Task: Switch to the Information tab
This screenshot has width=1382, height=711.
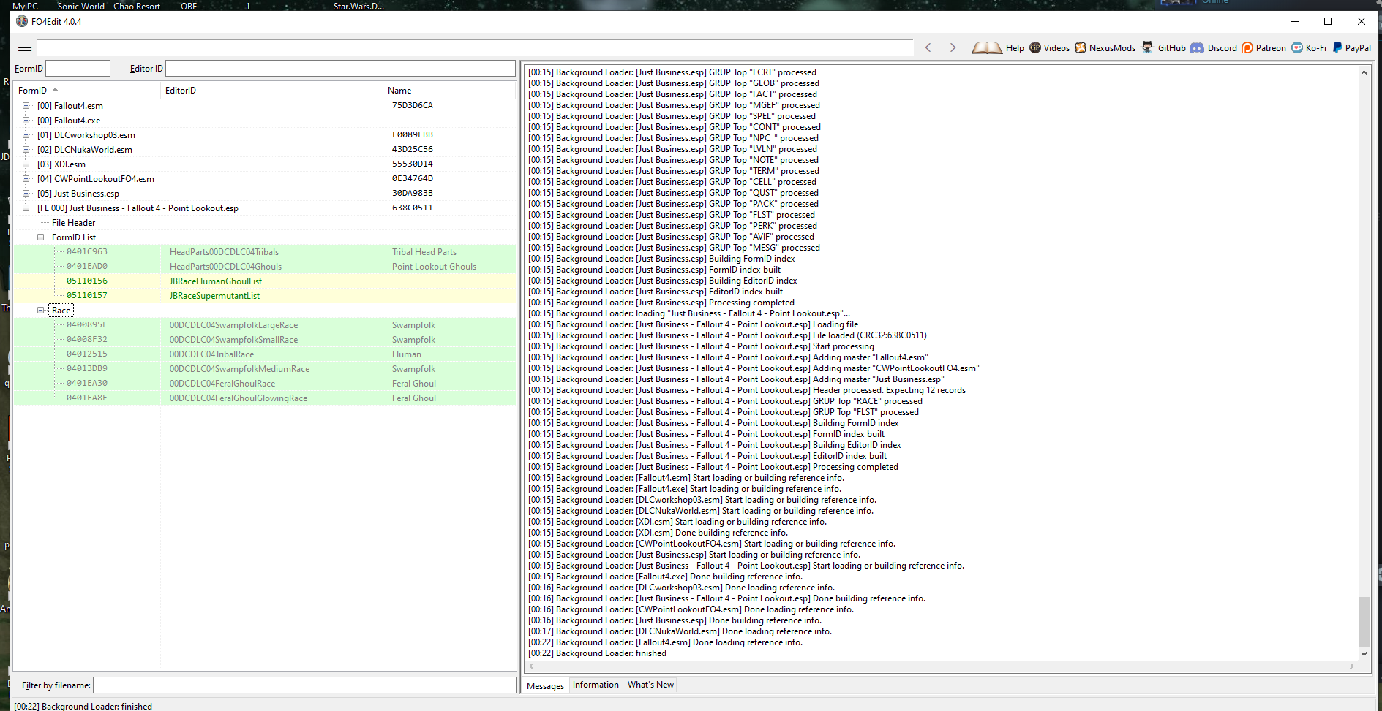Action: coord(596,685)
